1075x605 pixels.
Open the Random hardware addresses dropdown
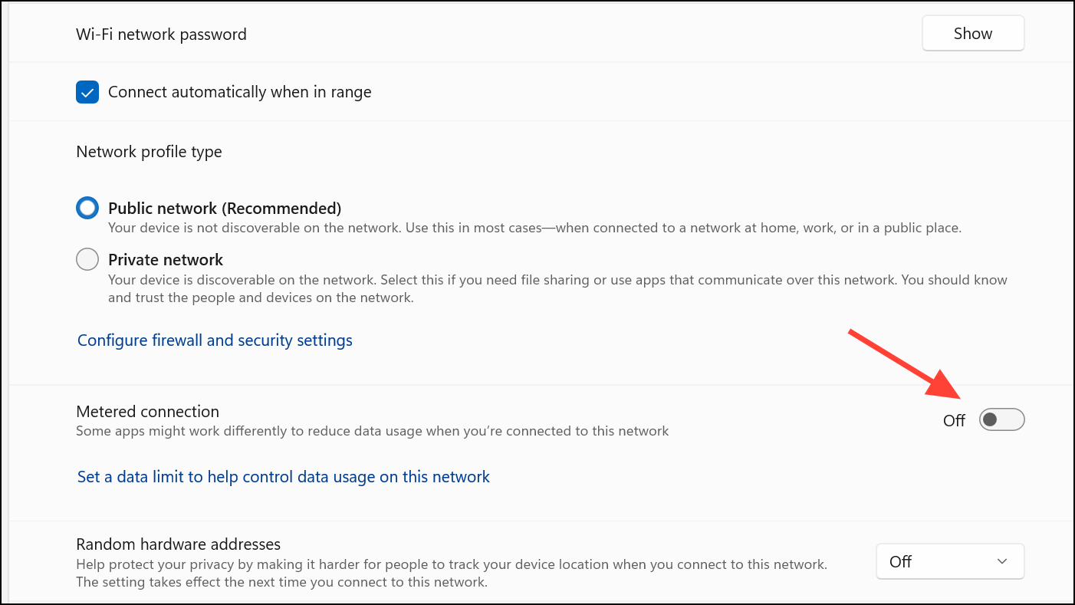(x=949, y=561)
